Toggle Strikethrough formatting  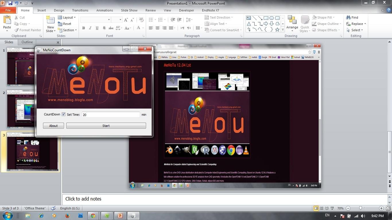(111, 28)
